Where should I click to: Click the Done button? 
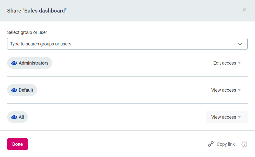point(17,144)
